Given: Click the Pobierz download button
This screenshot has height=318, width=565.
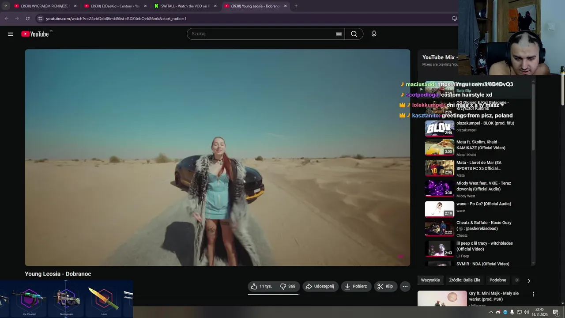Looking at the screenshot, I should 356,286.
